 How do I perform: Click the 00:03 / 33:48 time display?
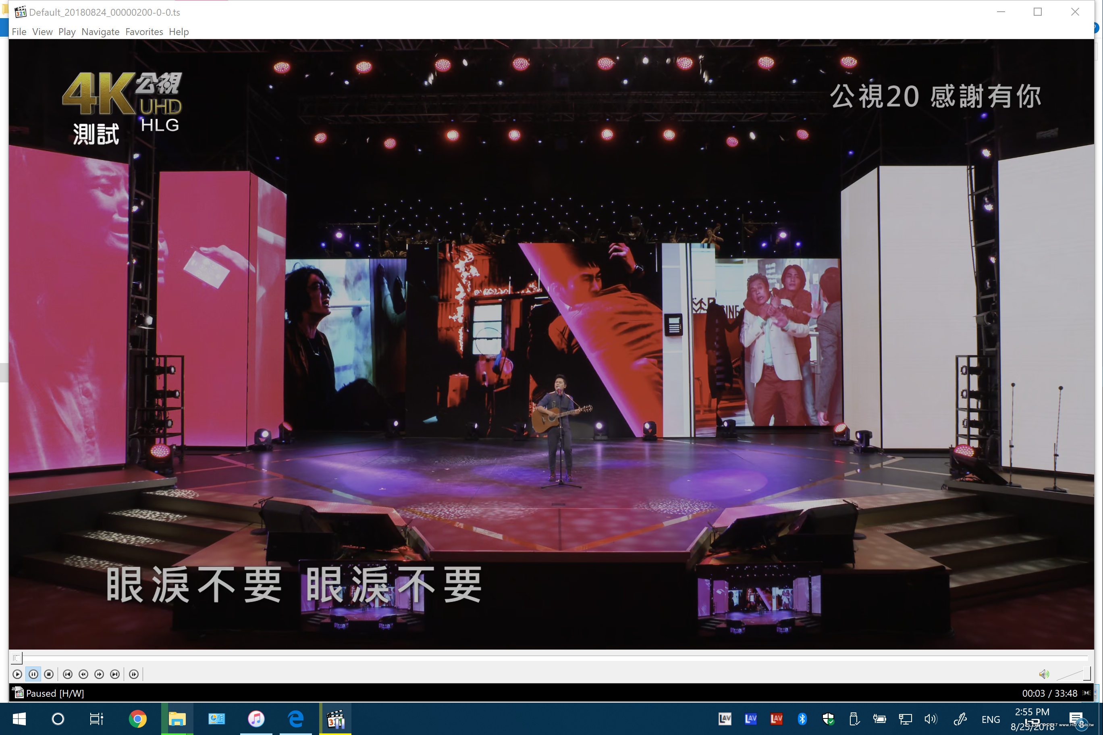[x=1049, y=693]
